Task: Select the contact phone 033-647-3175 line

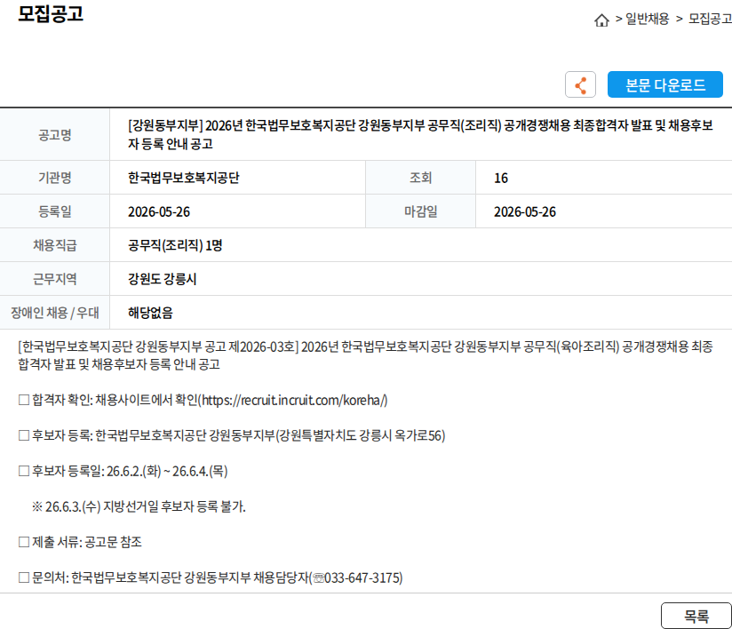Action: (210, 577)
